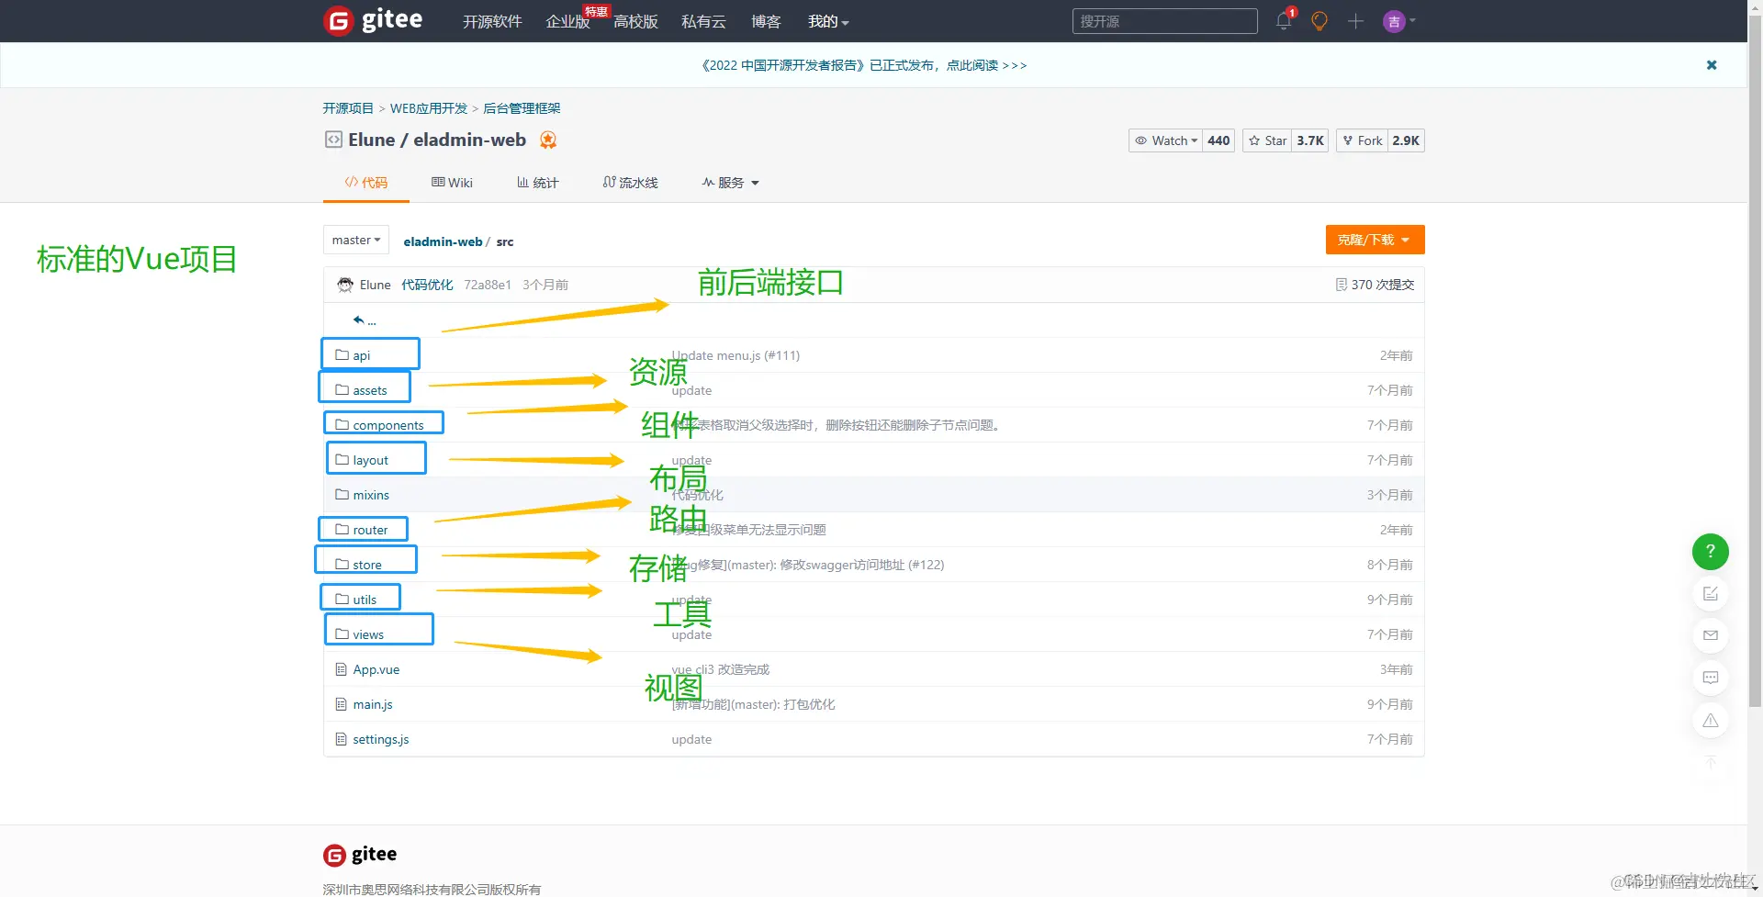The image size is (1763, 897).
Task: Click the mail floating icon
Action: [1710, 635]
